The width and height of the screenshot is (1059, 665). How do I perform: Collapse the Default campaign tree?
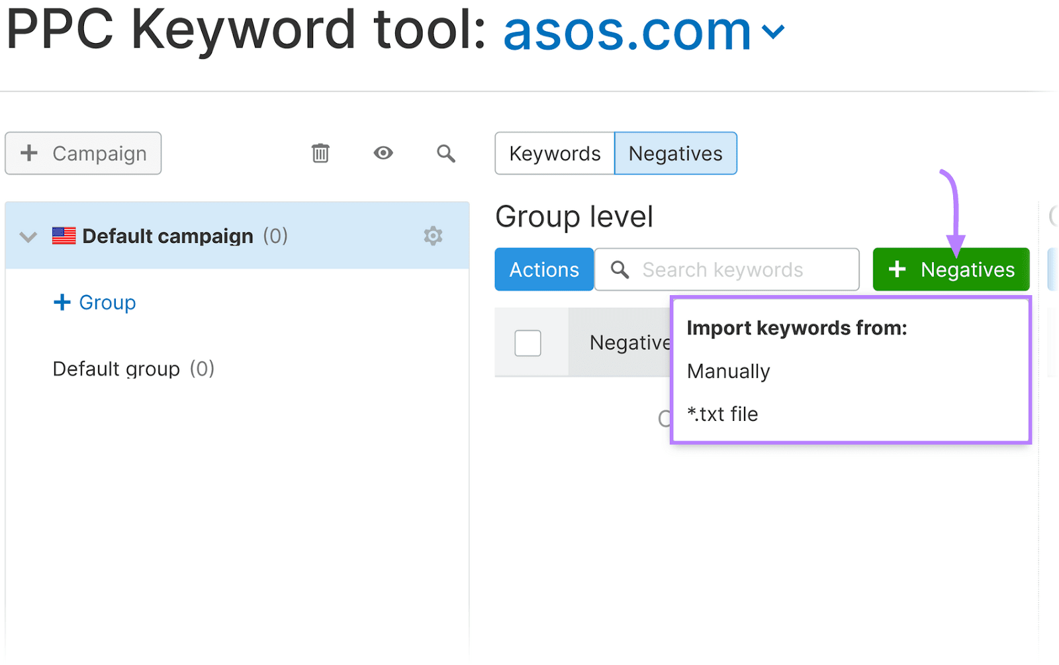28,236
